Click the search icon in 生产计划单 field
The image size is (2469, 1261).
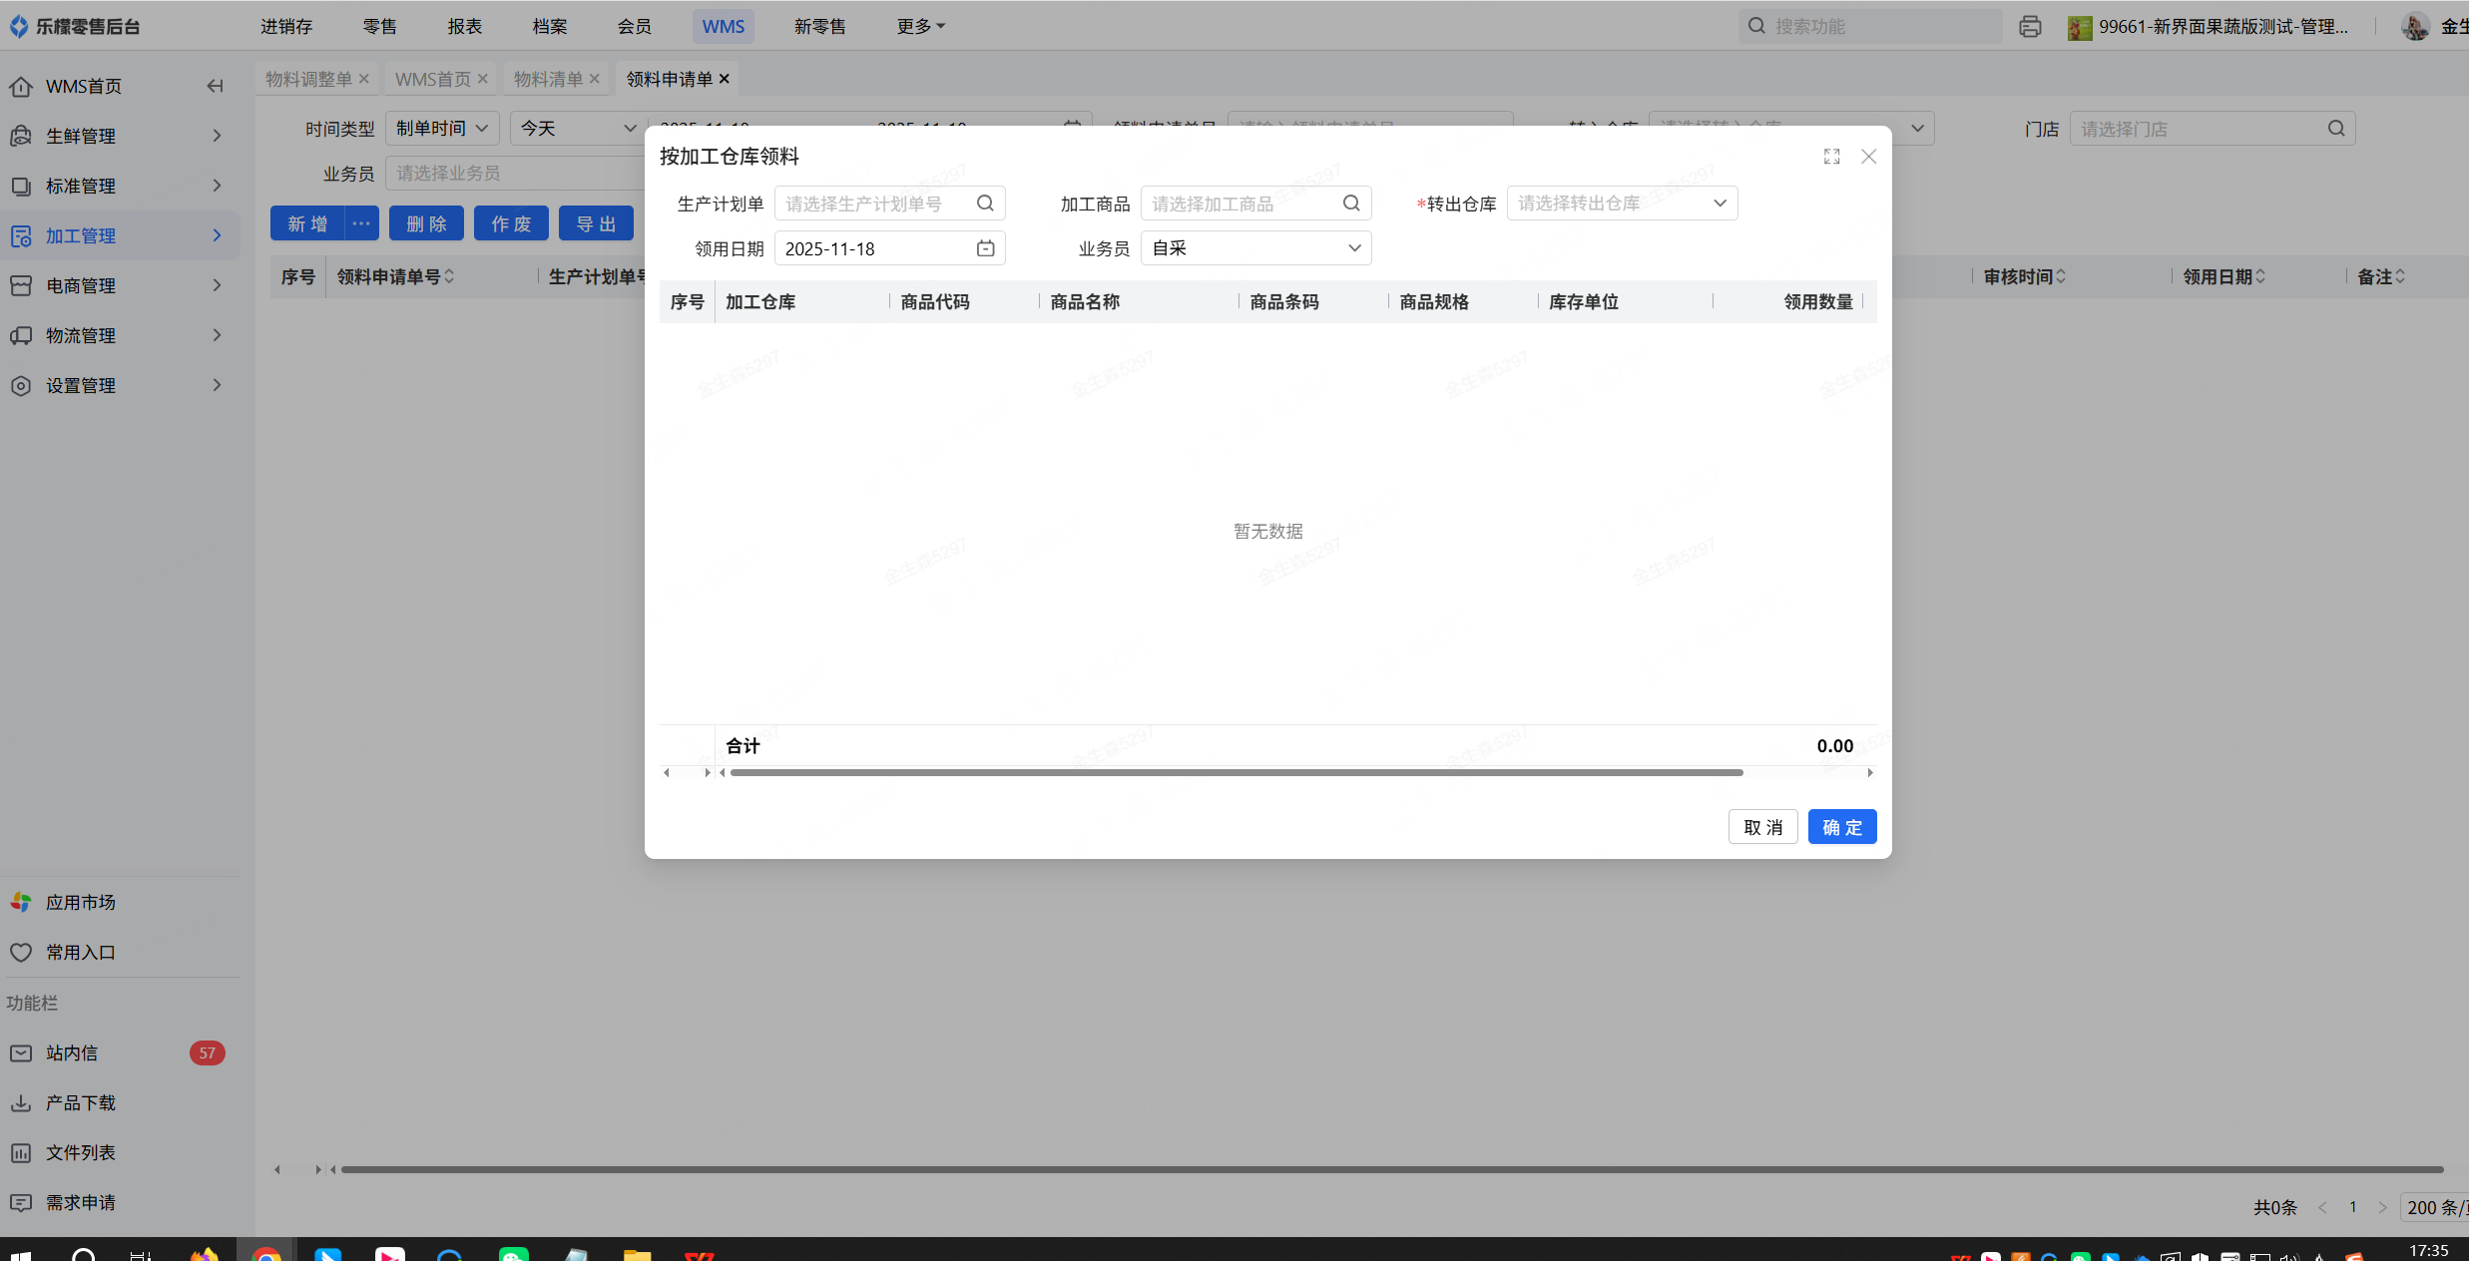pyautogui.click(x=985, y=204)
